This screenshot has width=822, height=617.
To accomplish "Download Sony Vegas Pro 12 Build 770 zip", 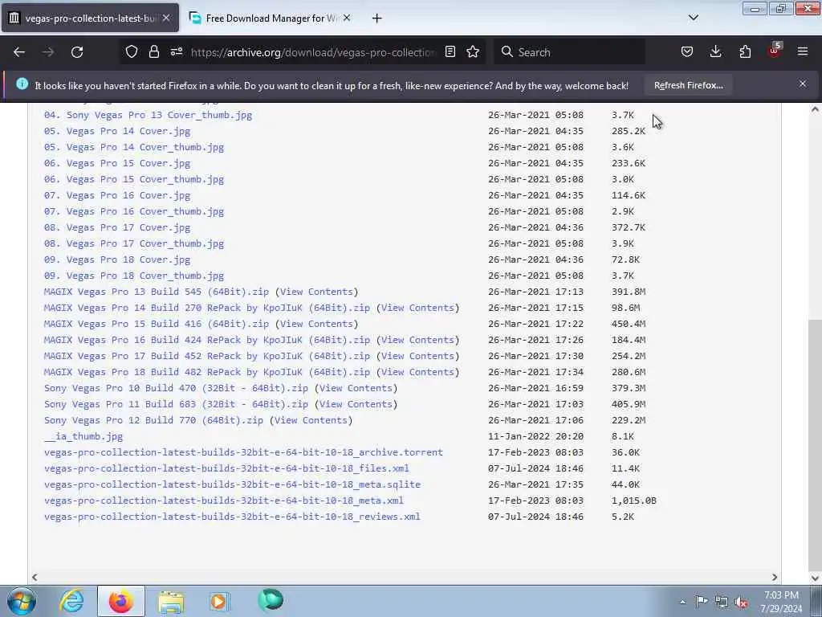I will coord(153,420).
